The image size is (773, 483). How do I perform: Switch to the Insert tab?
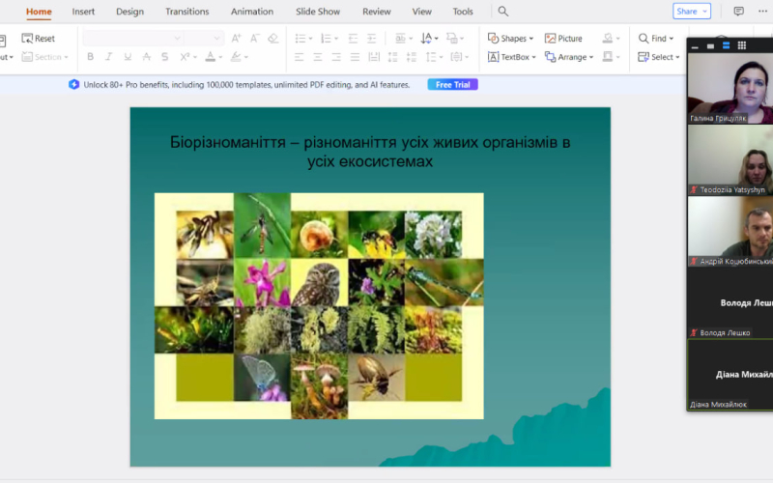pyautogui.click(x=83, y=12)
